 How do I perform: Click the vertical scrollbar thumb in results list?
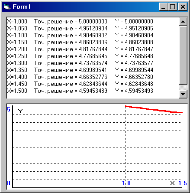[x=183, y=55]
